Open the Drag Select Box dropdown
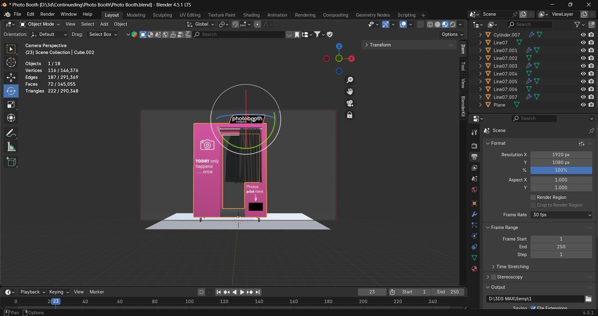598x316 pixels. pos(103,34)
